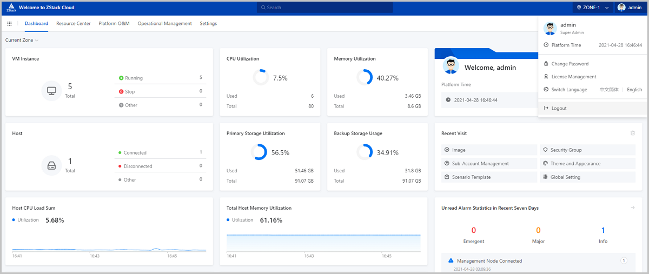
Task: Switch language to English
Action: [634, 90]
